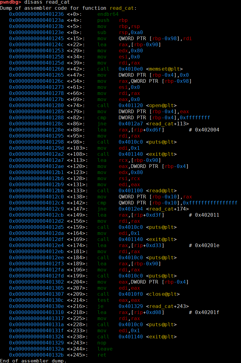Click the comment address 0x40201e

[x=207, y=245]
